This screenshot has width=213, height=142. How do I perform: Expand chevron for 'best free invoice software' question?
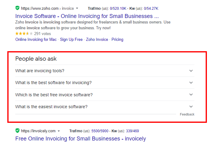coord(191,94)
